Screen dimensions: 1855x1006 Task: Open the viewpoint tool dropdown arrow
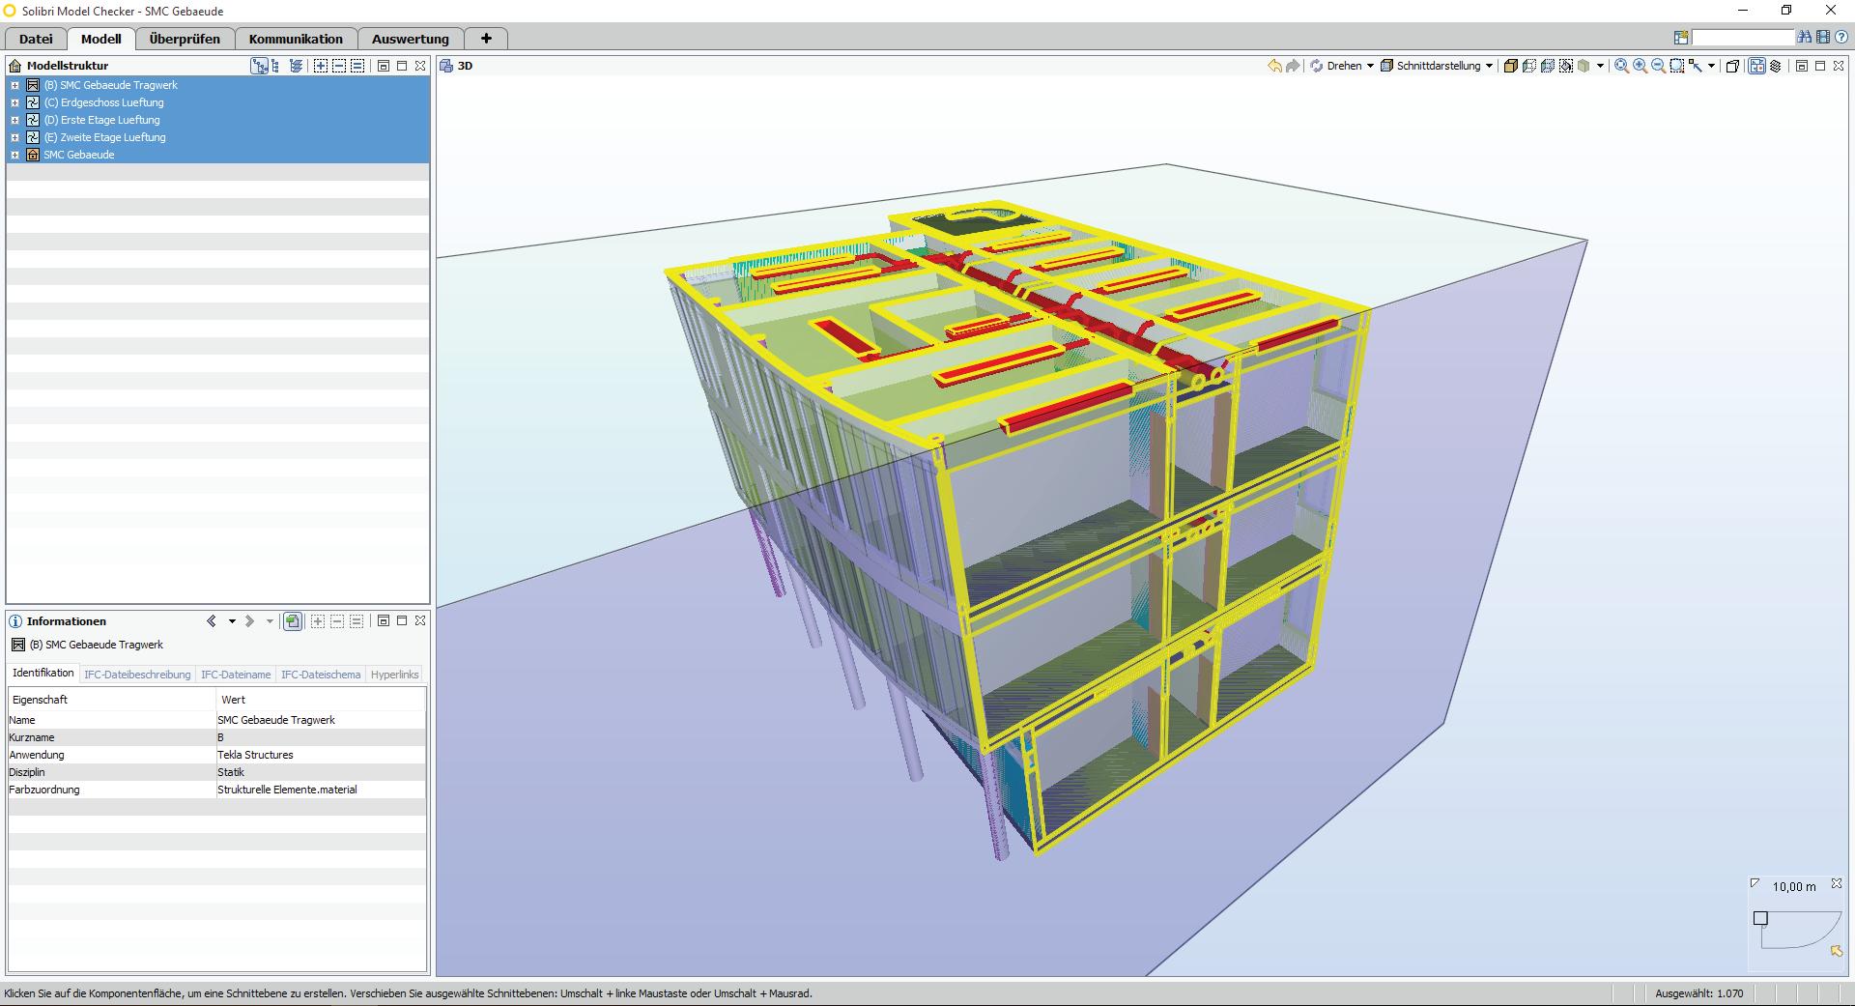pos(1711,66)
